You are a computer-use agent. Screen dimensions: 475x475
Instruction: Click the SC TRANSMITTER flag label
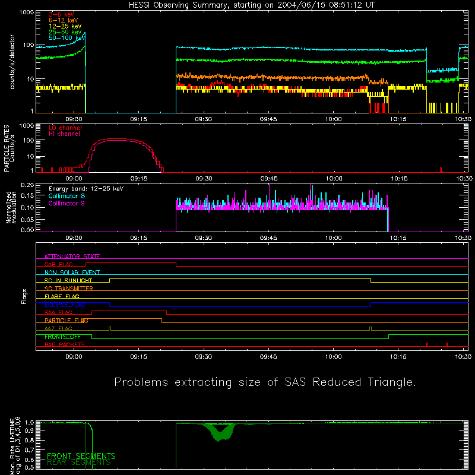[68, 289]
